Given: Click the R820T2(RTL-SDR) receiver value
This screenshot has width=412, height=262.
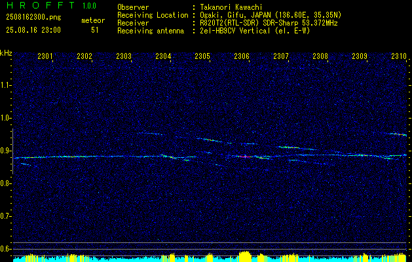Looking at the screenshot, I should point(269,23).
